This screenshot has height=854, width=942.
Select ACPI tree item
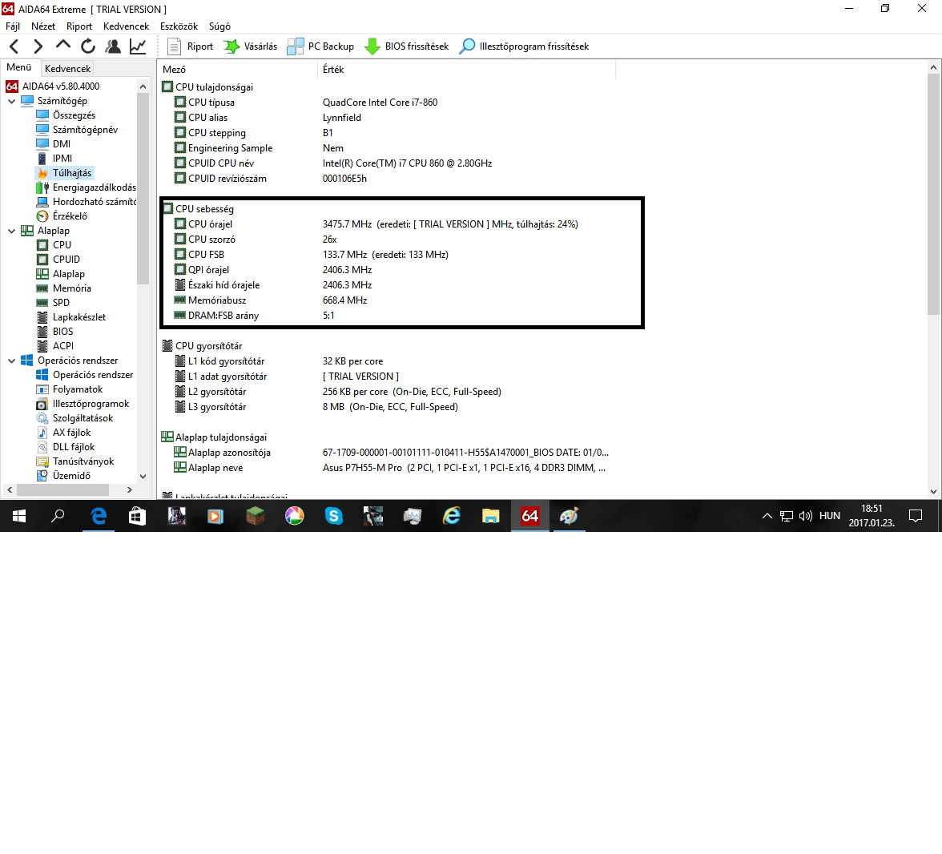(x=63, y=346)
